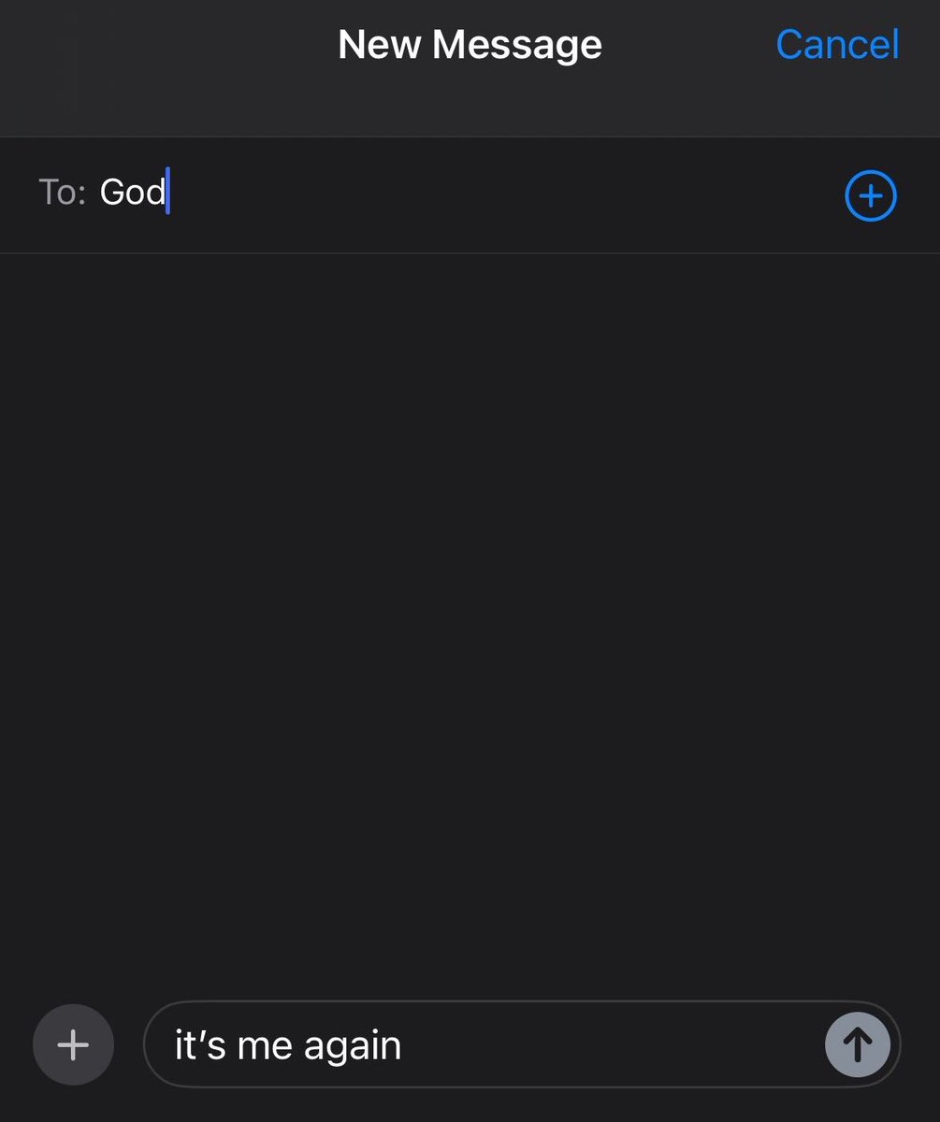The width and height of the screenshot is (940, 1122).
Task: Select the recipient "God" in the To field
Action: (x=133, y=192)
